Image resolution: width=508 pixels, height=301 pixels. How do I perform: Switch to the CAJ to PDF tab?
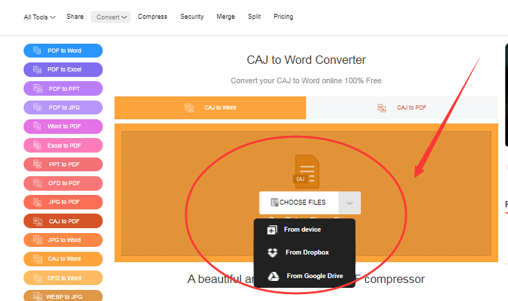(x=402, y=108)
